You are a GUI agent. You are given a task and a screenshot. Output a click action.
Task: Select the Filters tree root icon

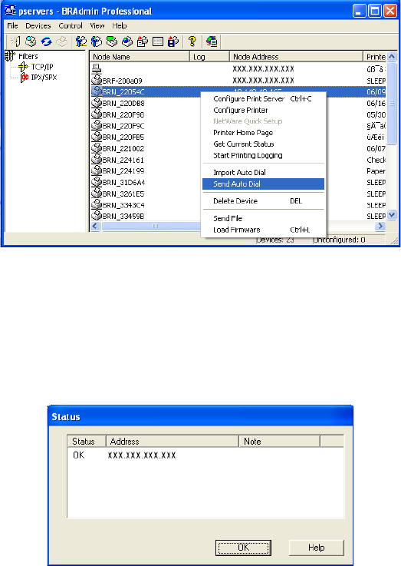(10, 56)
